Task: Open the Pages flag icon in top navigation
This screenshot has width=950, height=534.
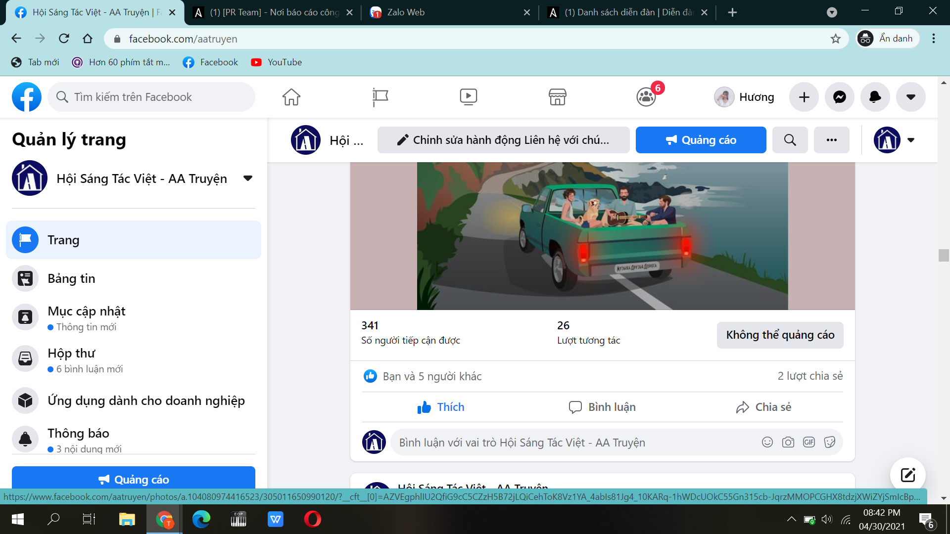Action: point(380,97)
